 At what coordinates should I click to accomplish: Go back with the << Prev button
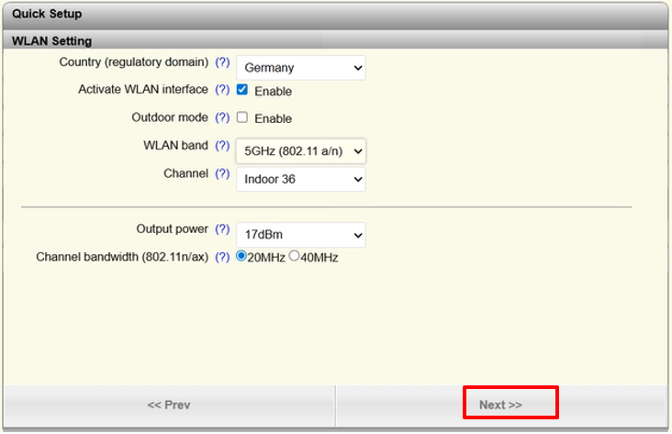point(169,405)
